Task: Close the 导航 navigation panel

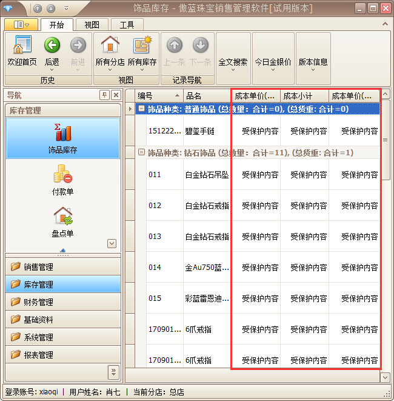Action: click(x=115, y=95)
